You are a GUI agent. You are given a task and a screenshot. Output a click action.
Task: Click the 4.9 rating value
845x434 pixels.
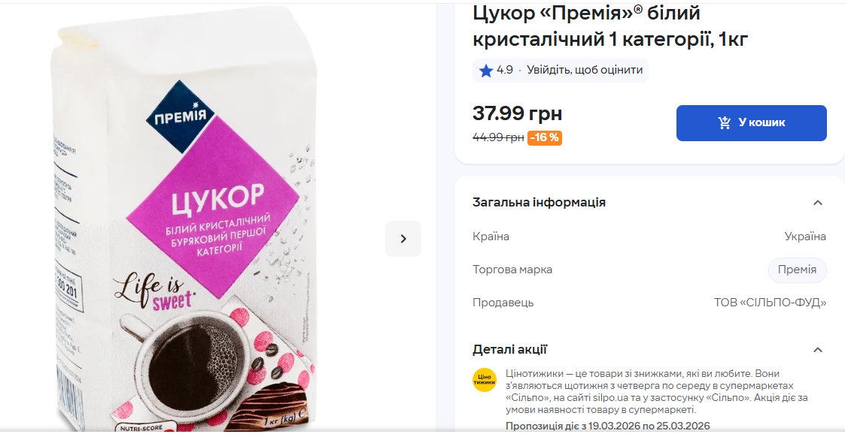(504, 70)
